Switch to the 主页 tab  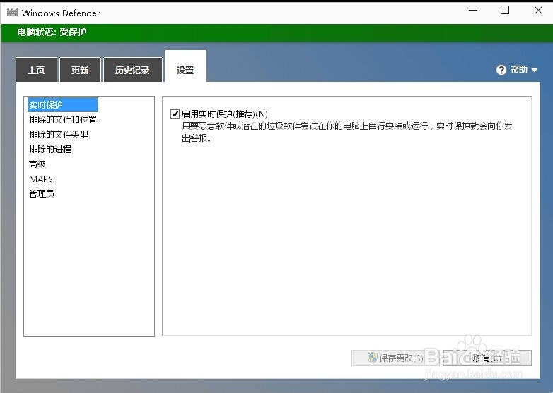coord(36,70)
